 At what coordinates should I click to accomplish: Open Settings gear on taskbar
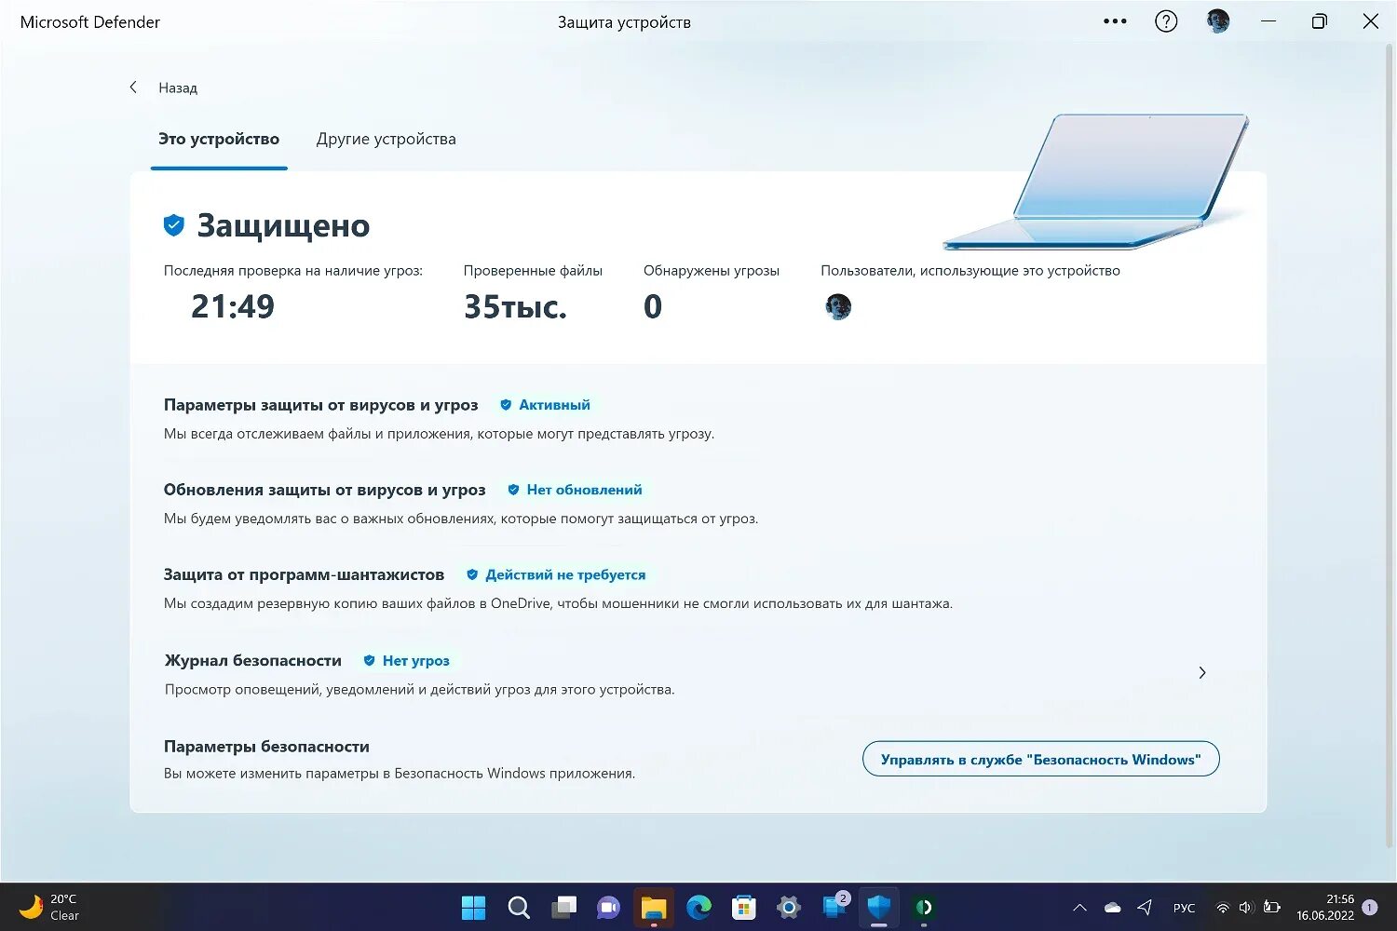point(789,908)
